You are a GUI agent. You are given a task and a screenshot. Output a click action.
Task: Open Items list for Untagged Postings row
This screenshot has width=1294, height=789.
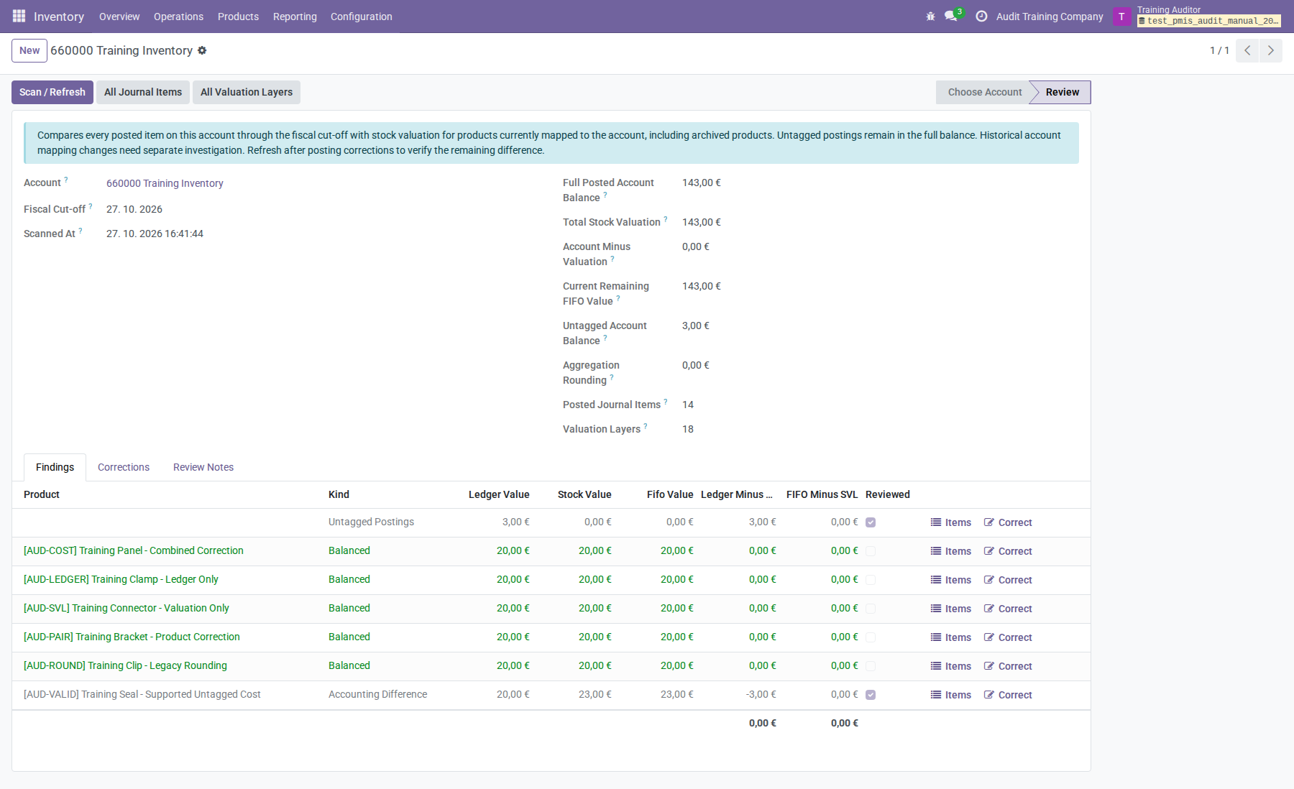(951, 522)
